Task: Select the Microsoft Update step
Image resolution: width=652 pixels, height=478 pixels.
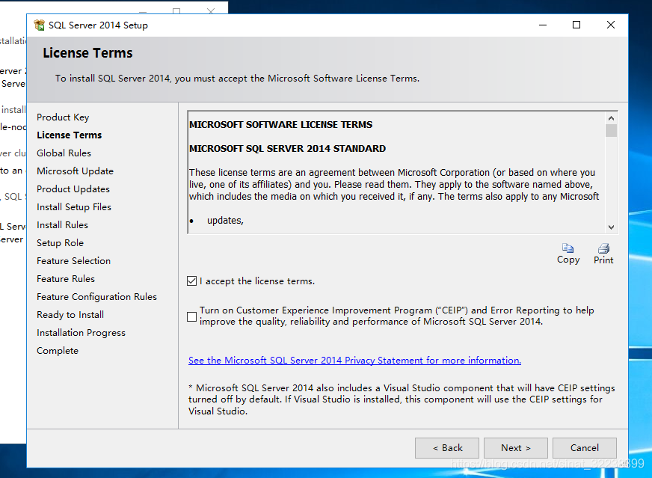Action: click(75, 171)
